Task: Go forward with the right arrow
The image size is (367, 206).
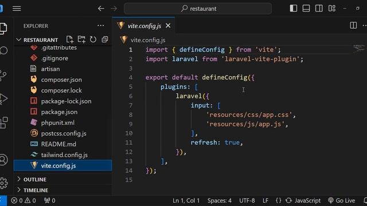Action: 114,9
